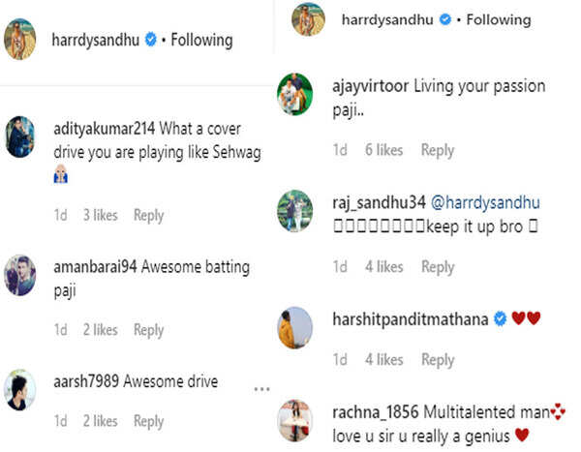Screen dimensions: 581x452
Task: Click ajayvirtoor's profile picture
Action: 294,94
